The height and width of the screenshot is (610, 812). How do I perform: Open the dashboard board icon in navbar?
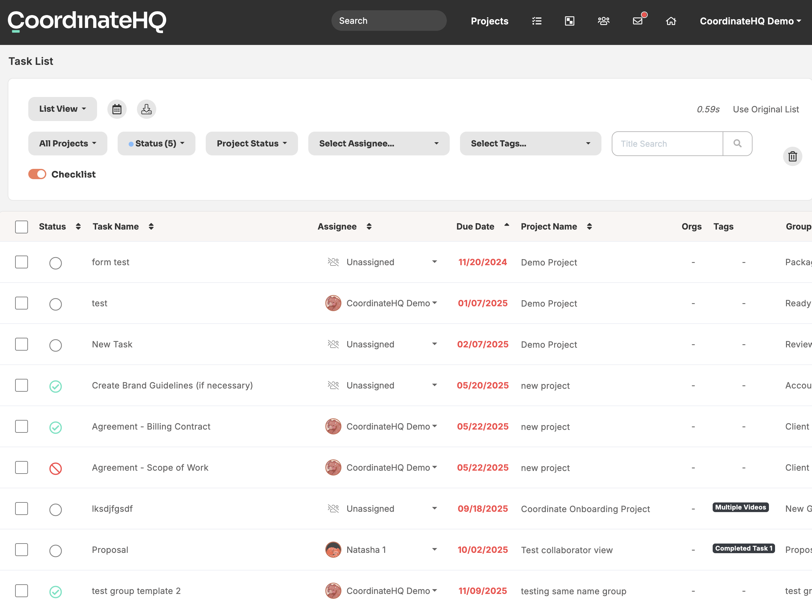(x=569, y=21)
